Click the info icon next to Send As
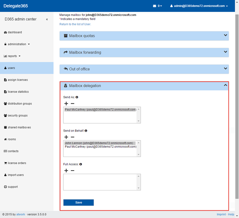This screenshot has width=239, height=218. [x=77, y=97]
